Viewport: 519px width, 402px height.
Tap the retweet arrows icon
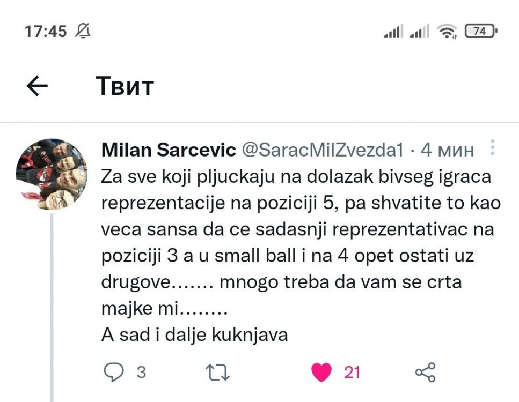[x=218, y=373]
